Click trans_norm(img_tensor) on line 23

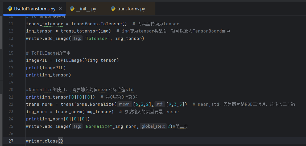coord(85,112)
